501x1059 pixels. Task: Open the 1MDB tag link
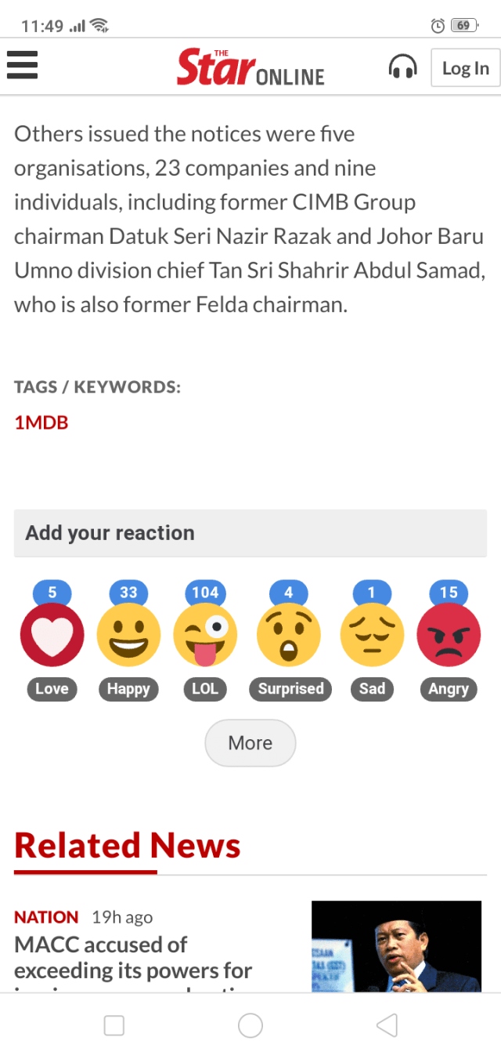[x=41, y=423]
